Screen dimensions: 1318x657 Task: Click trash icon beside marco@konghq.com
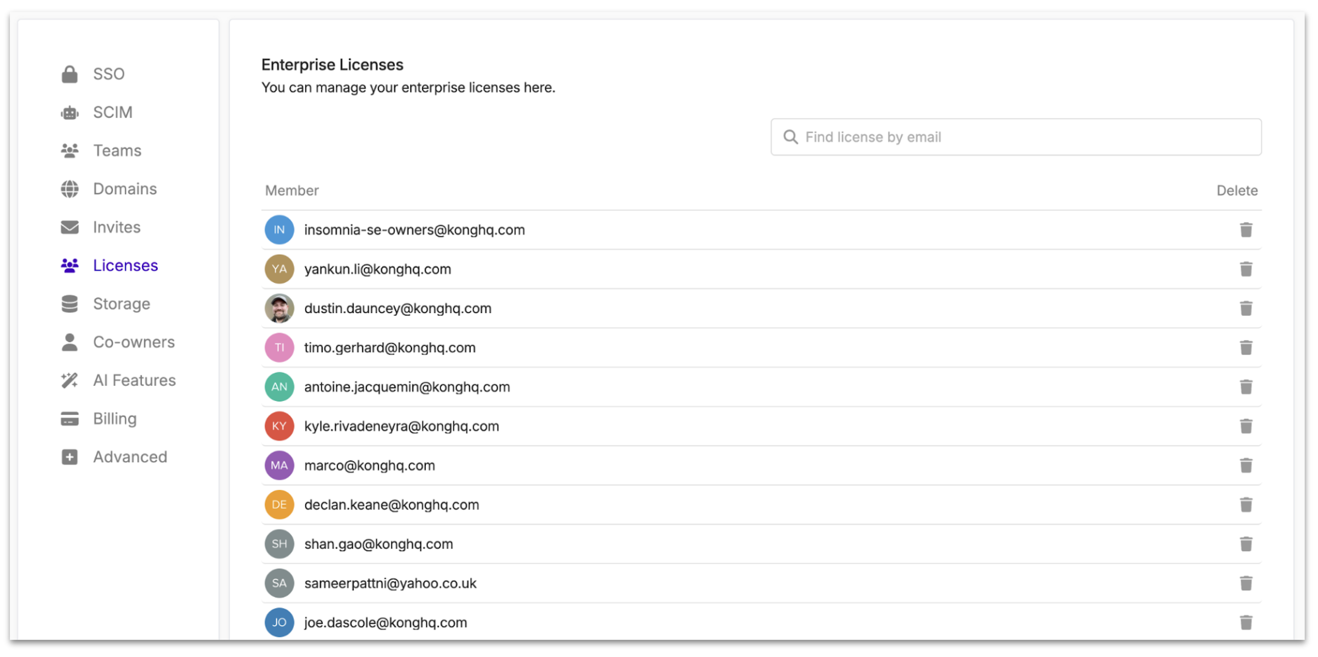click(1245, 466)
